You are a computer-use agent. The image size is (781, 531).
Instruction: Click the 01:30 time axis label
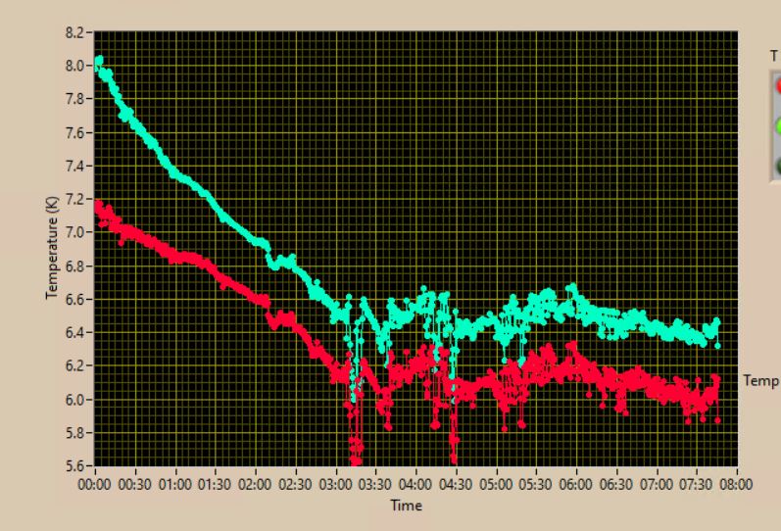click(x=215, y=485)
